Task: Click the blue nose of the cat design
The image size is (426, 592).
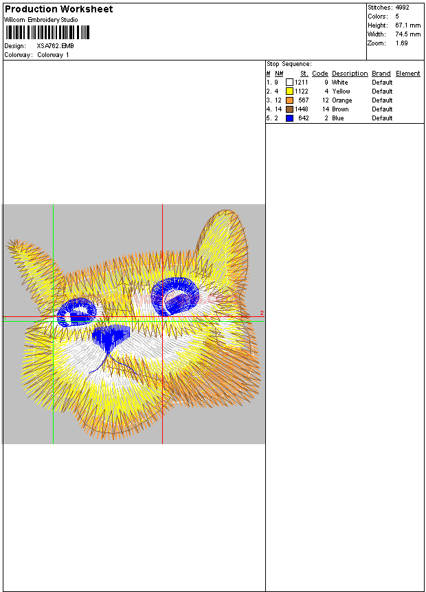Action: [x=111, y=337]
